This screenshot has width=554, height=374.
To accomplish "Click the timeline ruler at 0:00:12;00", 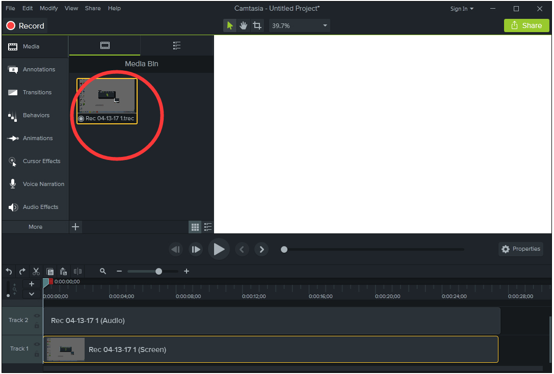I will pyautogui.click(x=254, y=297).
